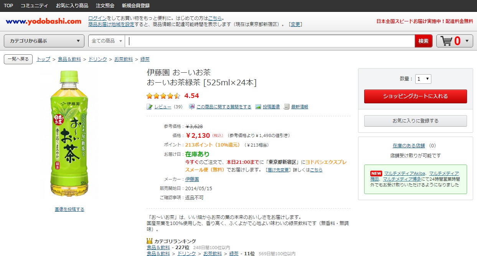The width and height of the screenshot is (477, 256).
Task: Click the product title おーいお茶緑茶 [525ml×24本]
Action: [201, 82]
